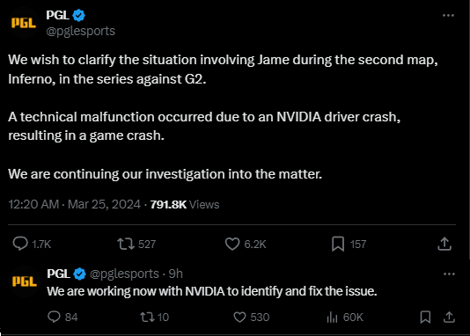Open PGL profile picture on main tweet
The image size is (470, 336).
pos(24,23)
